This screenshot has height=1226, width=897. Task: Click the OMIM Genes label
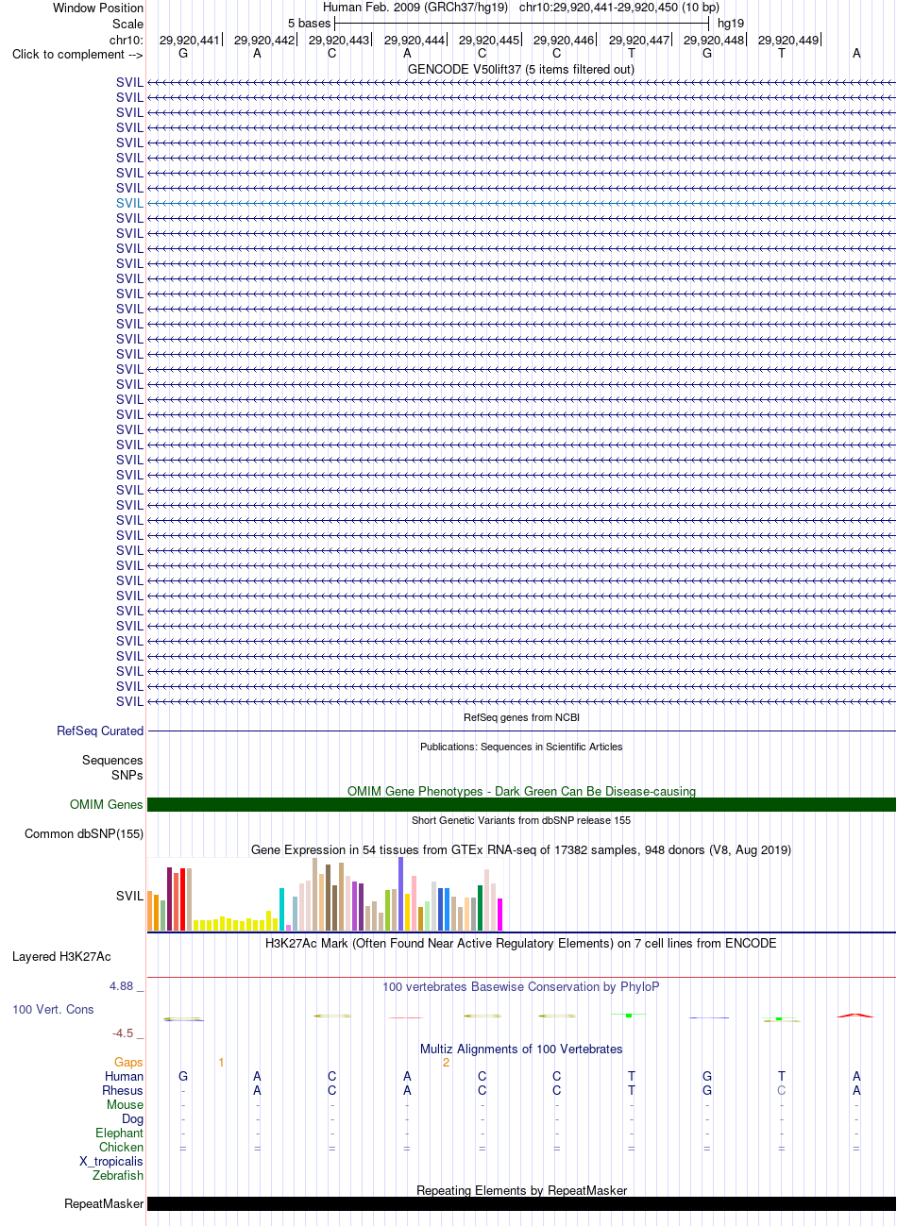[x=107, y=804]
